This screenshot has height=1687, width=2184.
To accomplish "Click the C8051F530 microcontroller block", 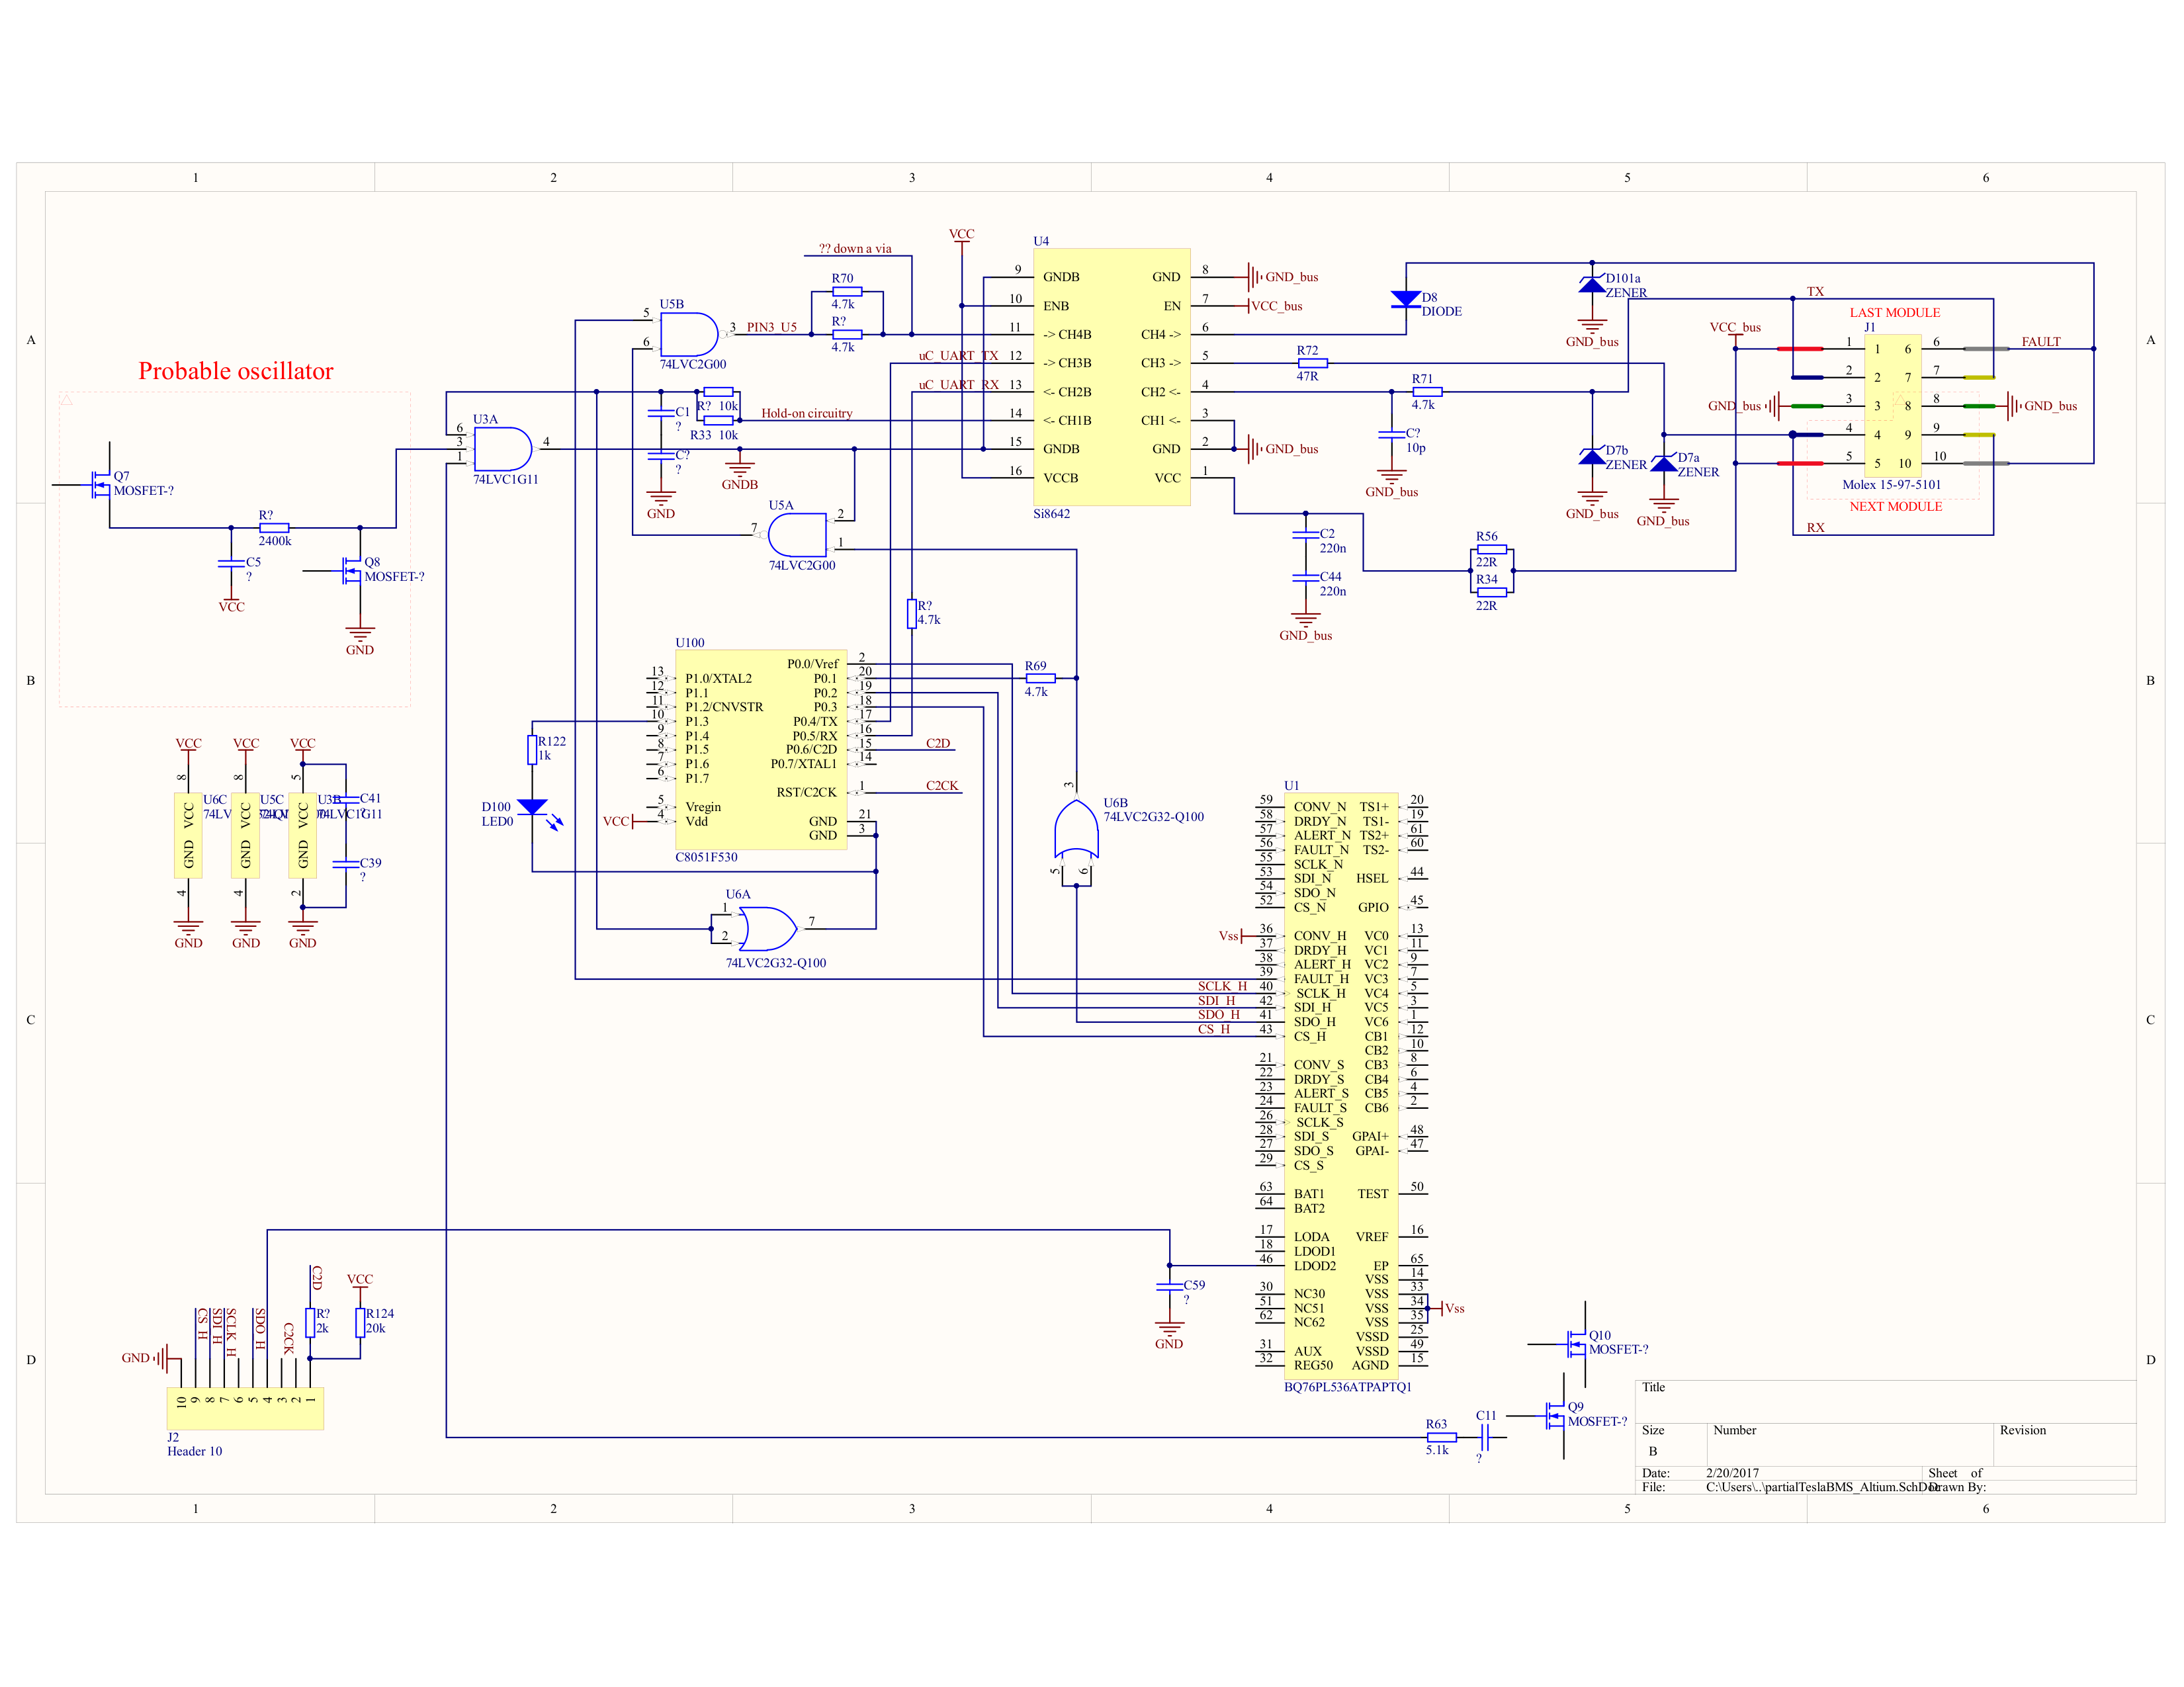I will pyautogui.click(x=761, y=750).
